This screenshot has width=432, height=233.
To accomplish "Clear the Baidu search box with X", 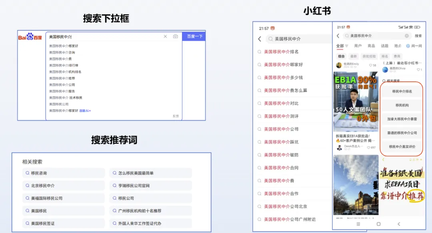I will pyautogui.click(x=165, y=36).
